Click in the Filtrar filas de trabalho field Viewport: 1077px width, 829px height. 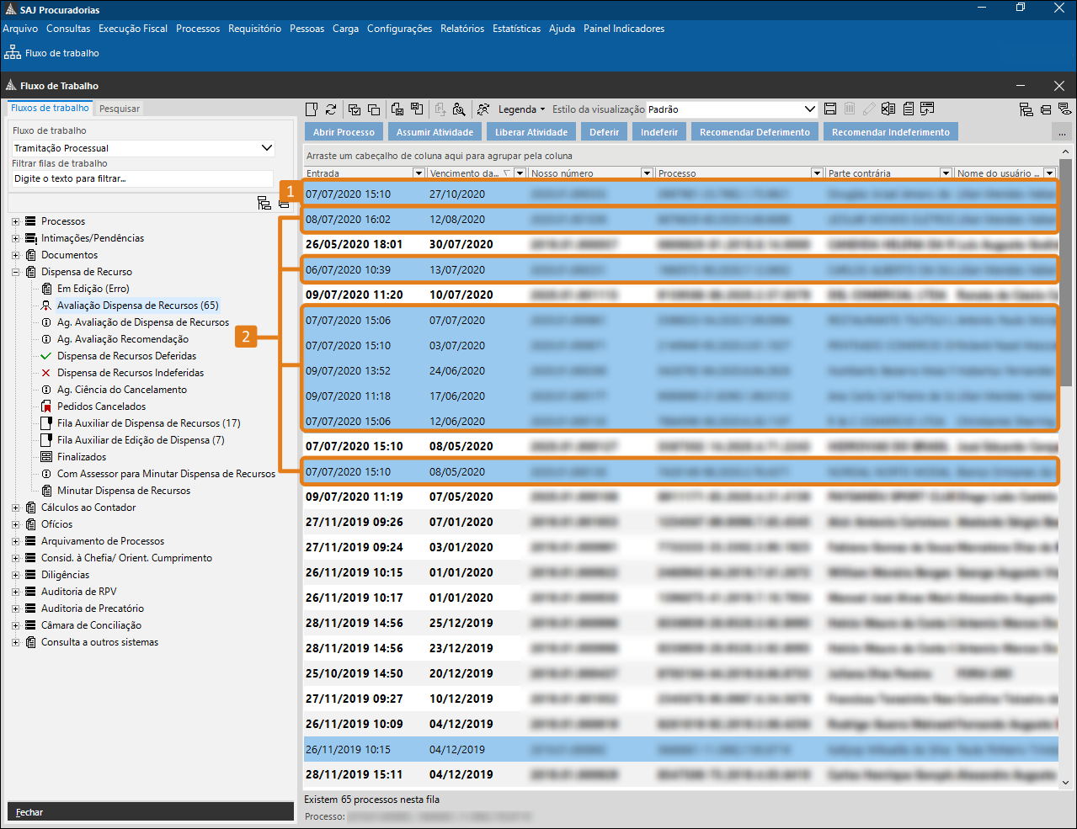pyautogui.click(x=141, y=179)
